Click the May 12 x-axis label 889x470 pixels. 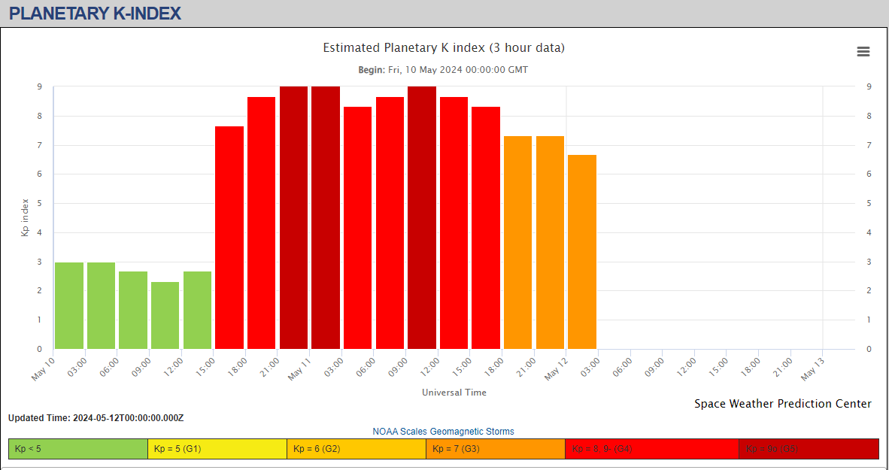click(557, 368)
